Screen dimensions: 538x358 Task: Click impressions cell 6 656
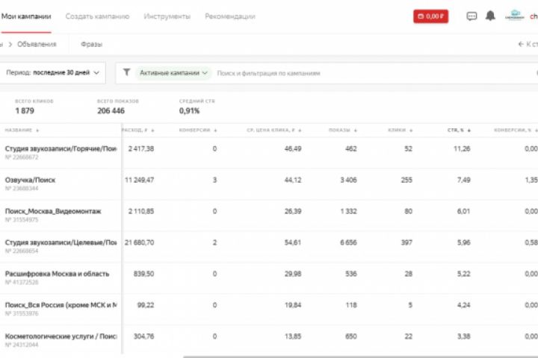click(x=349, y=242)
